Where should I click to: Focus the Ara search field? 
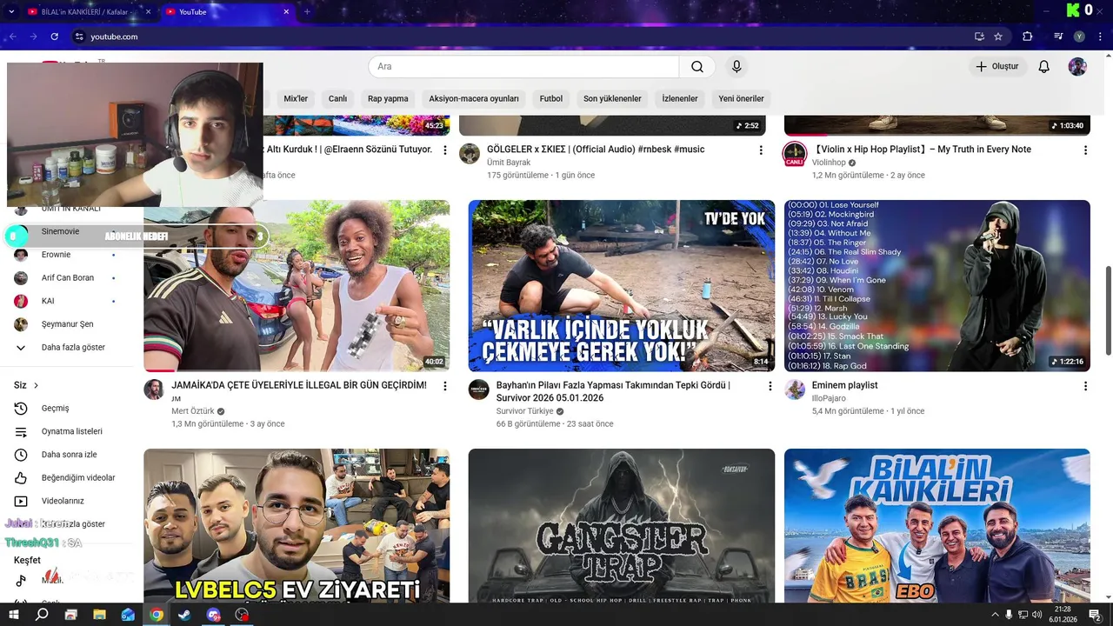coord(523,67)
